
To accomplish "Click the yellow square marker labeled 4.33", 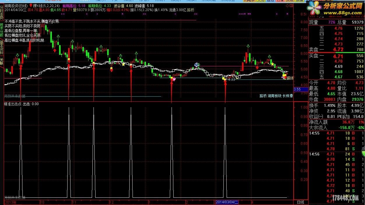I will click(x=224, y=79).
